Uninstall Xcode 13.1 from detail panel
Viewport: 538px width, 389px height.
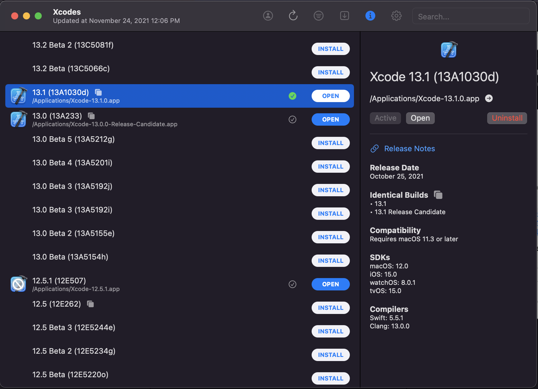click(x=507, y=118)
